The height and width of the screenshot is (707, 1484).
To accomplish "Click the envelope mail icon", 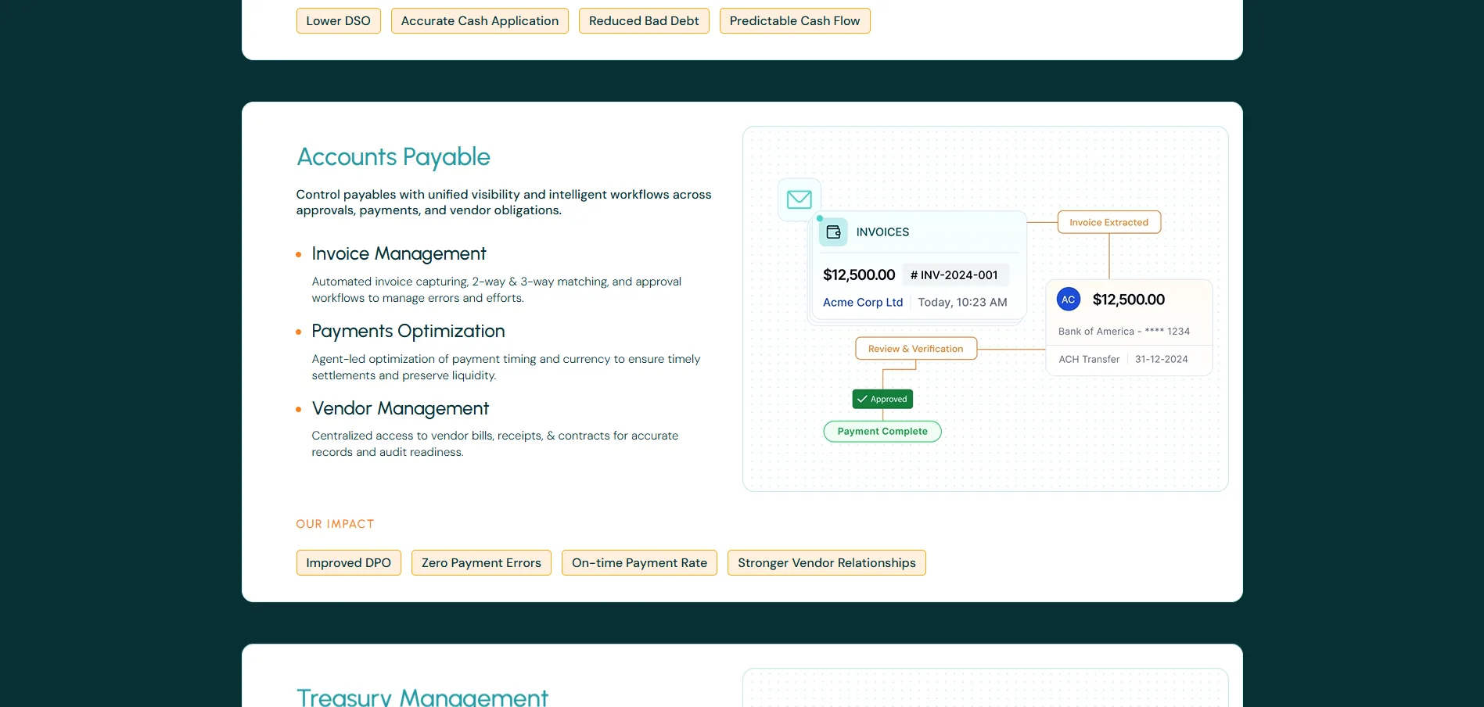I will 799,199.
